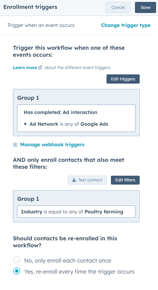This screenshot has height=290, width=158.
Task: Open Change trigger type link
Action: pos(126,25)
